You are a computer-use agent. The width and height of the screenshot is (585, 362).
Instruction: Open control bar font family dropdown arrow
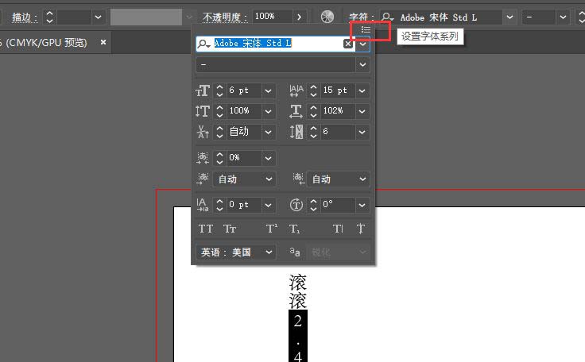(509, 17)
